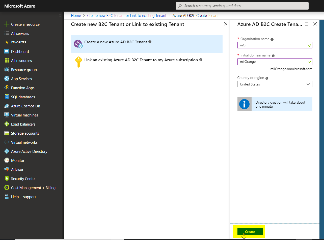Open the Dashboard icon in sidebar
Image resolution: width=324 pixels, height=240 pixels.
tap(7, 52)
